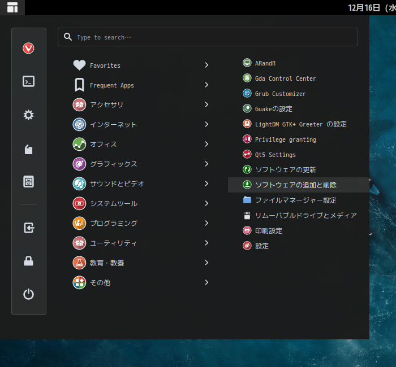Click the Privilege granting text label

(x=286, y=139)
